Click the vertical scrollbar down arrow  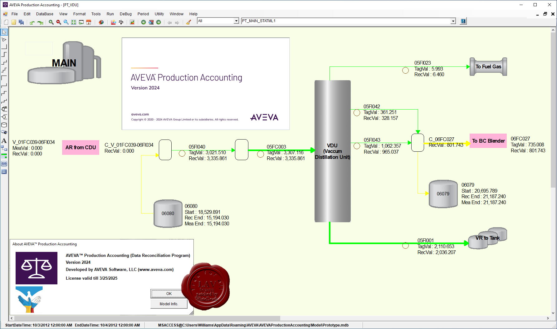(553, 313)
